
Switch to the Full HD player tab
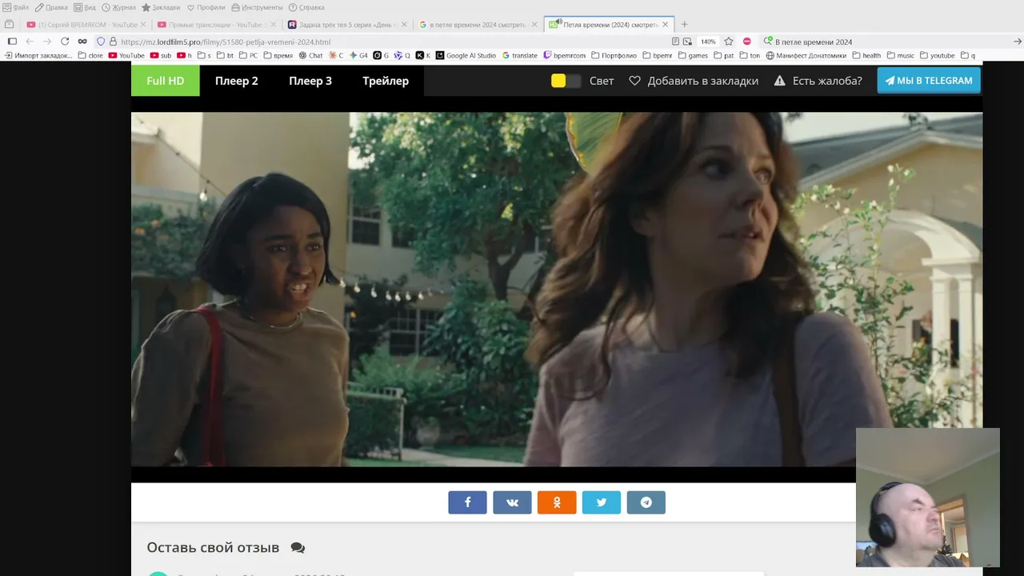click(x=166, y=81)
